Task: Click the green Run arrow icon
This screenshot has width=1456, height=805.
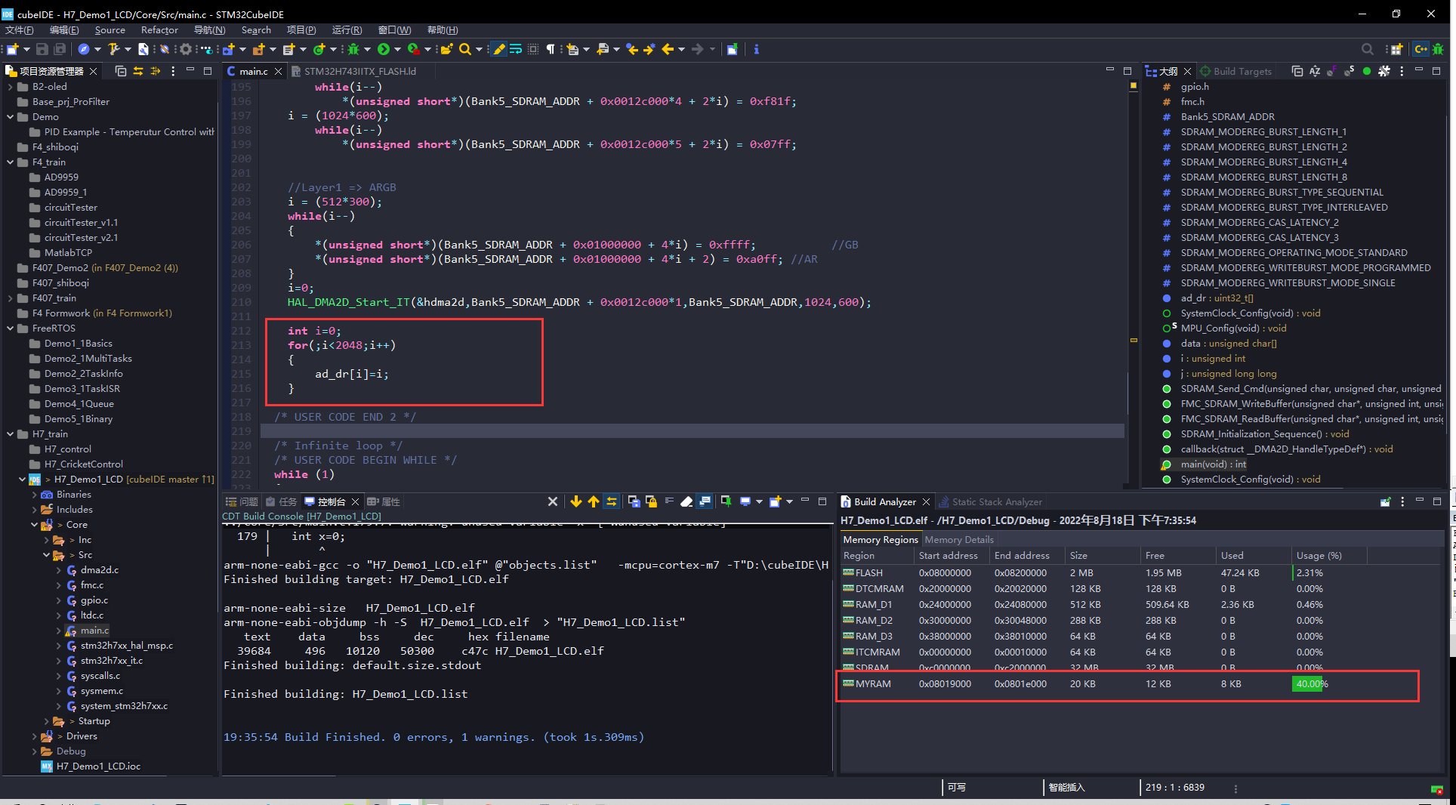Action: click(384, 49)
